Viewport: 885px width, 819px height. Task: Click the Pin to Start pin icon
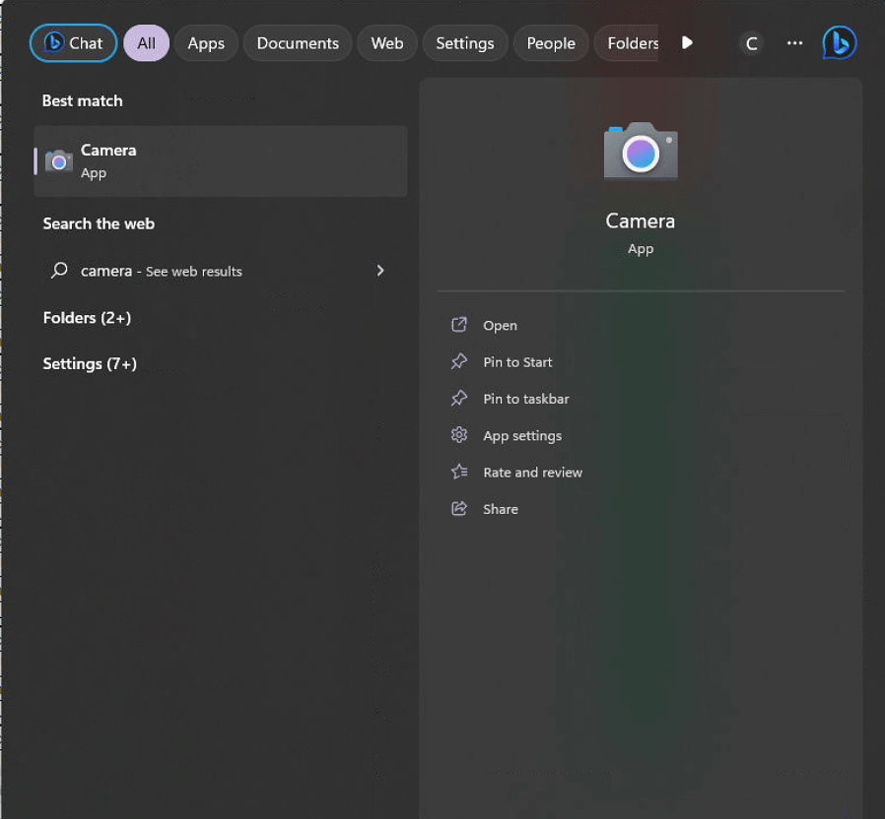coord(459,361)
